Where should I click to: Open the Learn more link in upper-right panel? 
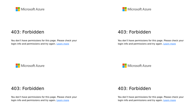[x=169, y=44]
